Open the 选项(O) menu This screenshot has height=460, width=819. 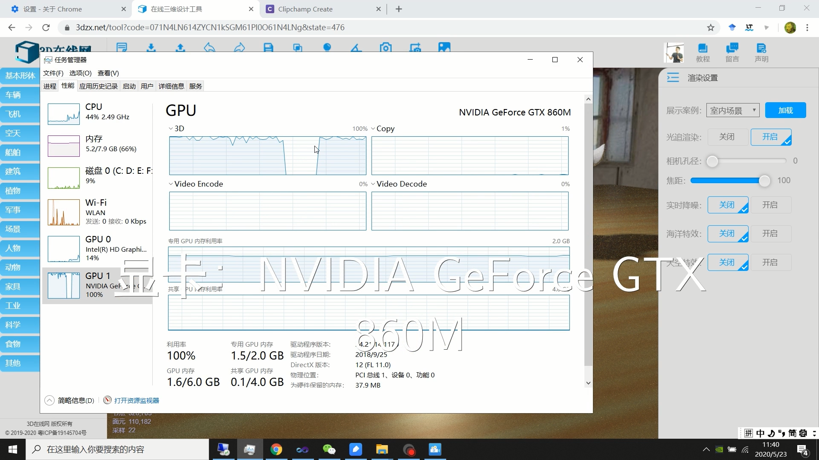pos(80,73)
